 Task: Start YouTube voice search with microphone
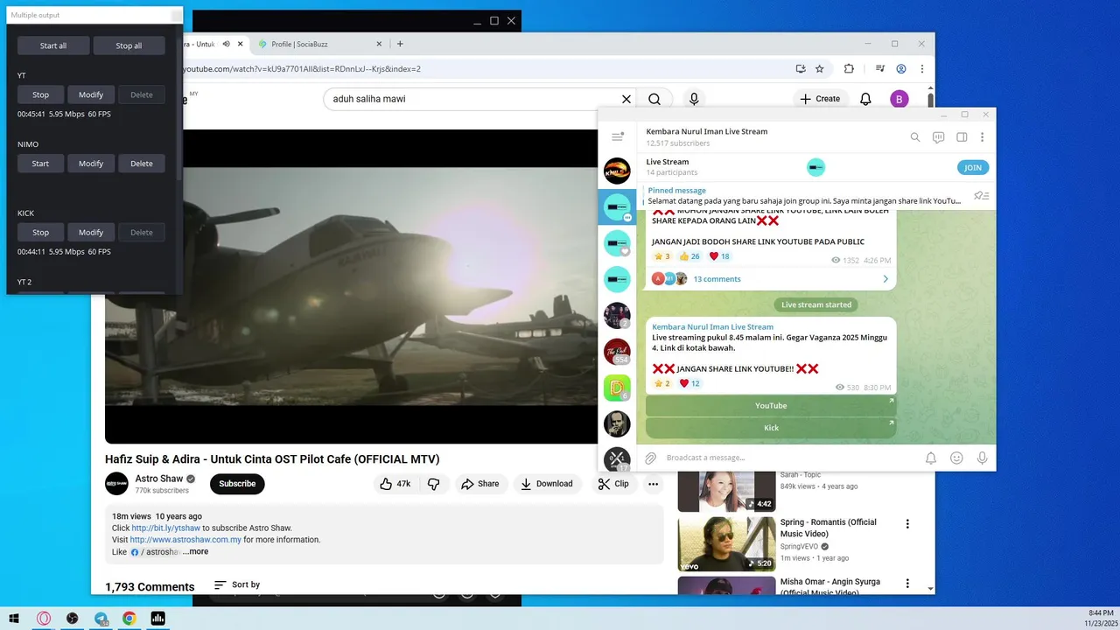pyautogui.click(x=694, y=99)
